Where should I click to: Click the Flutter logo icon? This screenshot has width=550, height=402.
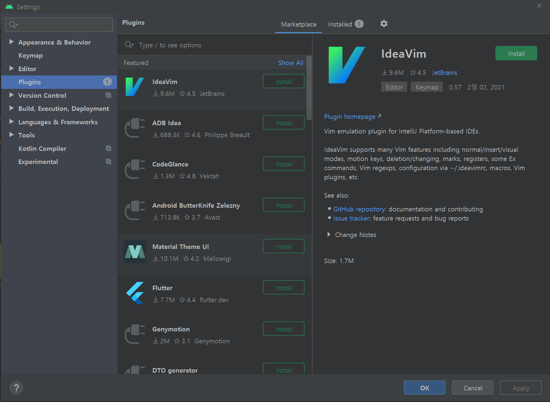click(135, 293)
